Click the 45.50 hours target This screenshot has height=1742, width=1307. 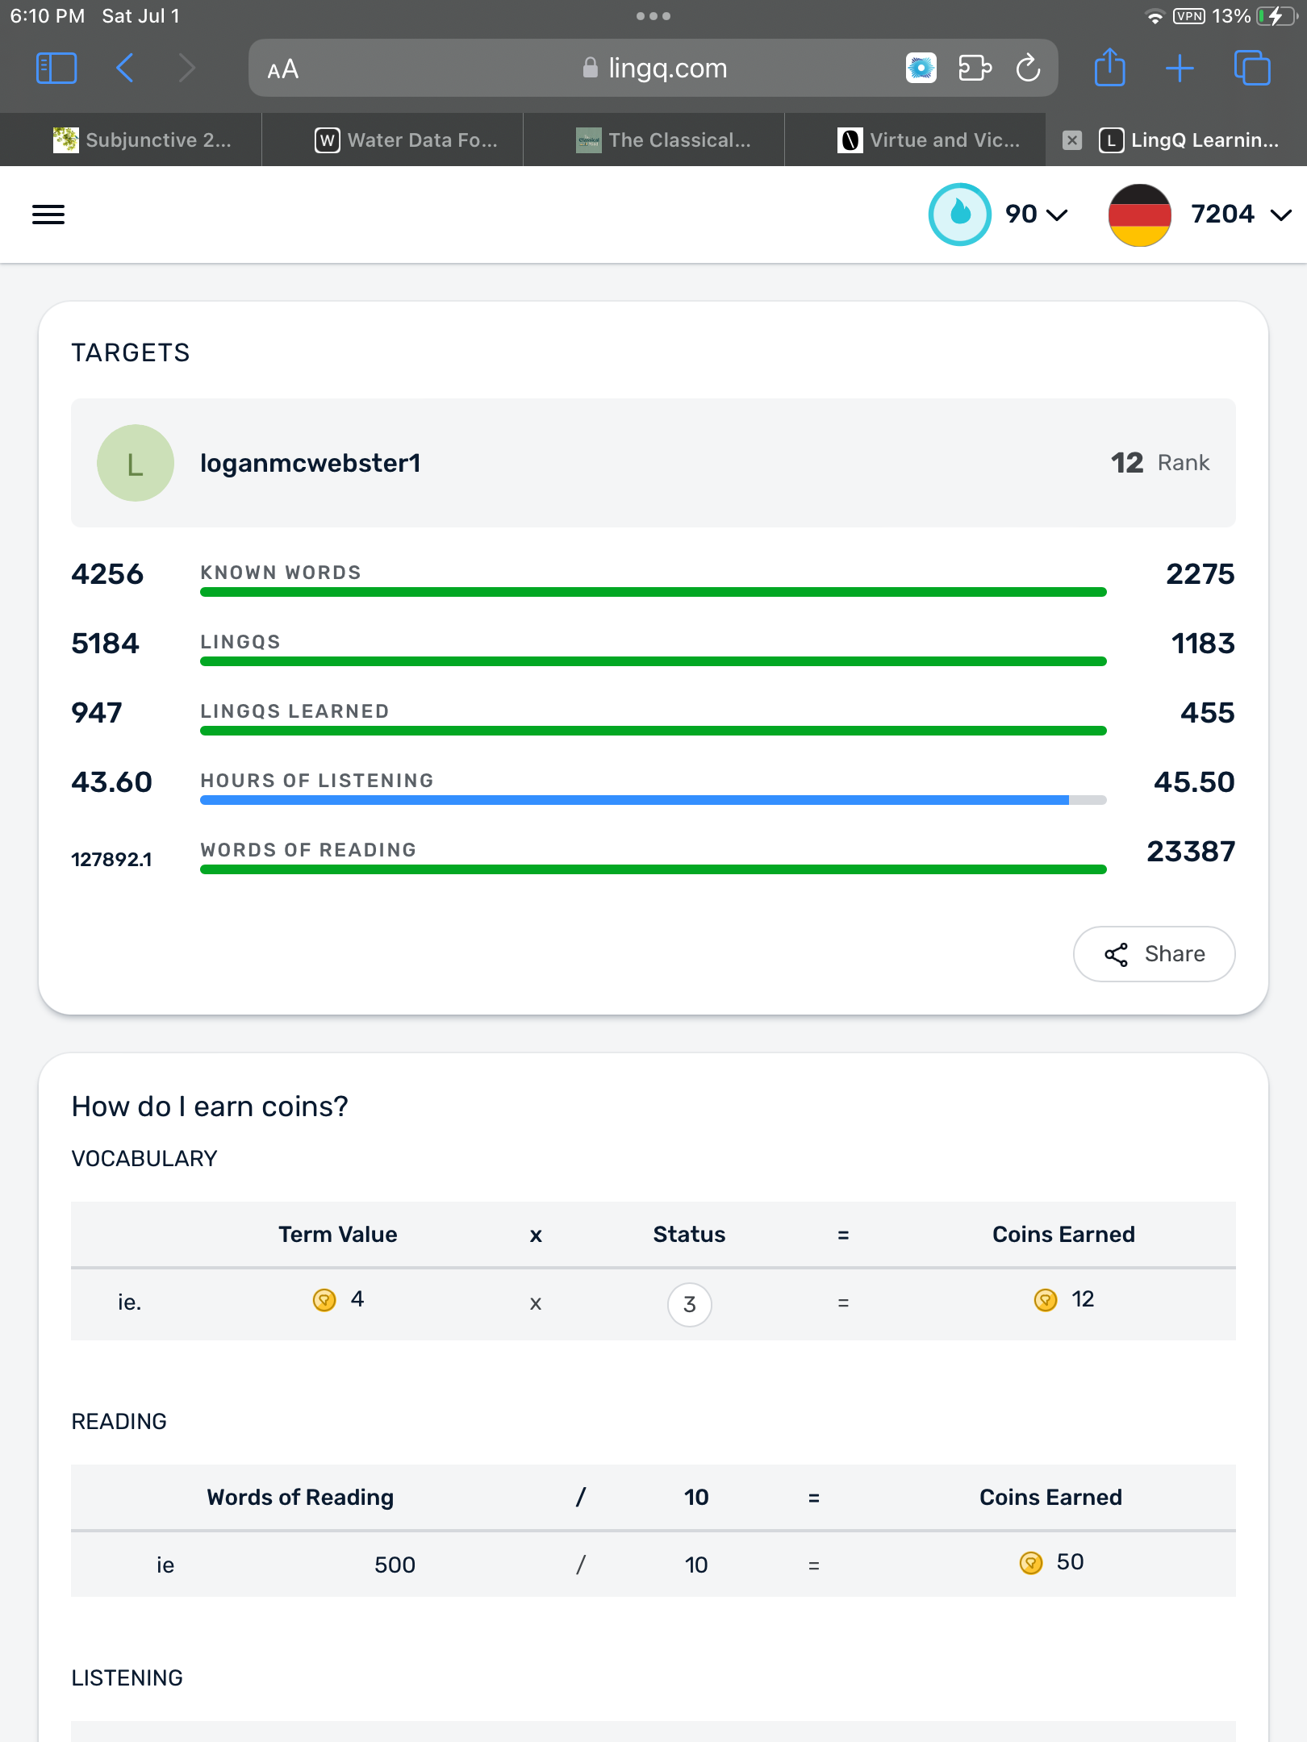(1194, 782)
